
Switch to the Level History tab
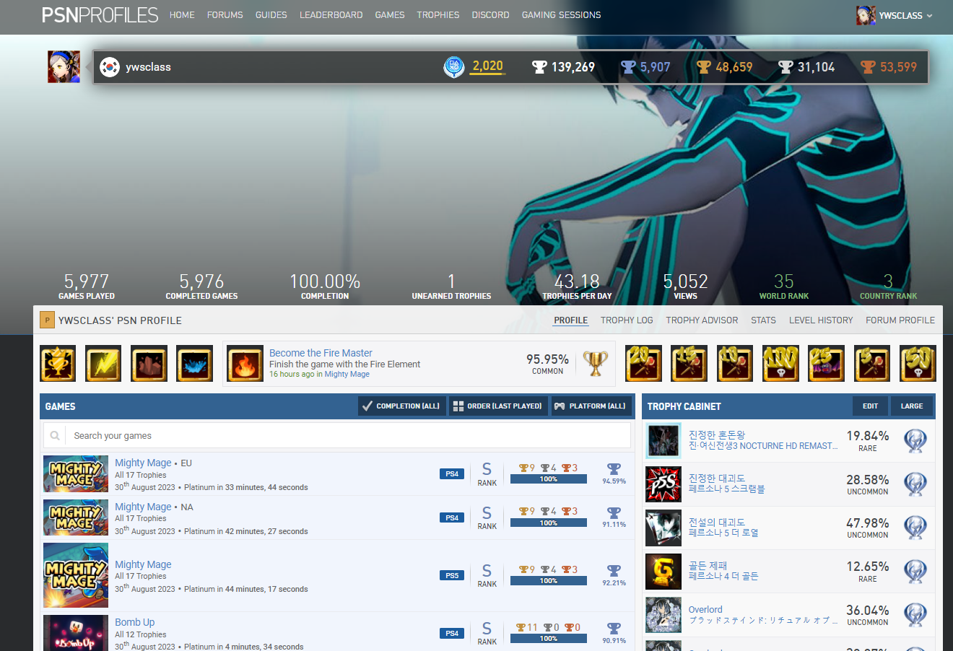[821, 320]
